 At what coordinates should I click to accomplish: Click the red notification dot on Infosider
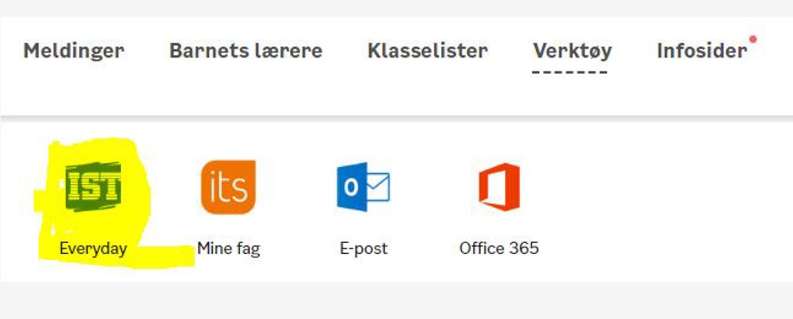coord(753,40)
